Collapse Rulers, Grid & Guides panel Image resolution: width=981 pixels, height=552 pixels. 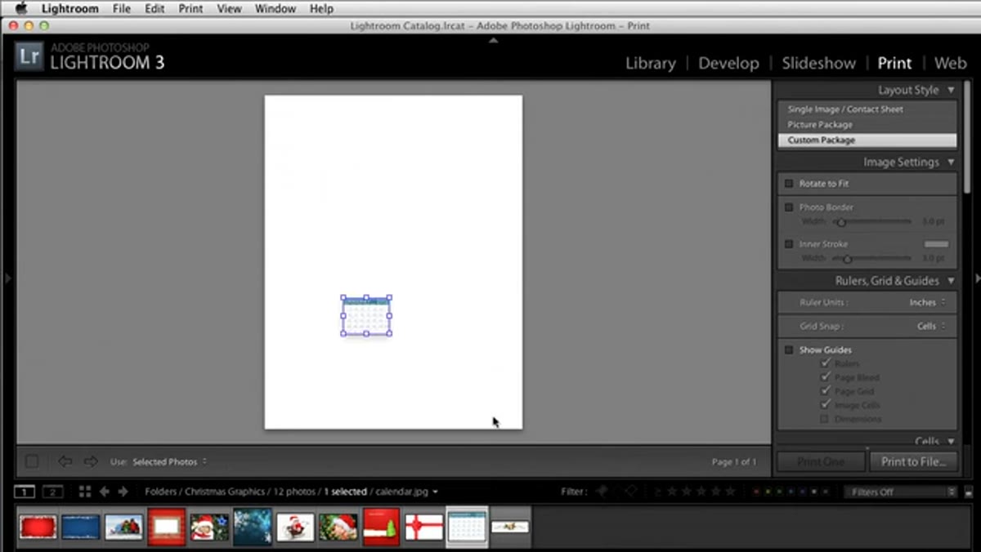[951, 280]
